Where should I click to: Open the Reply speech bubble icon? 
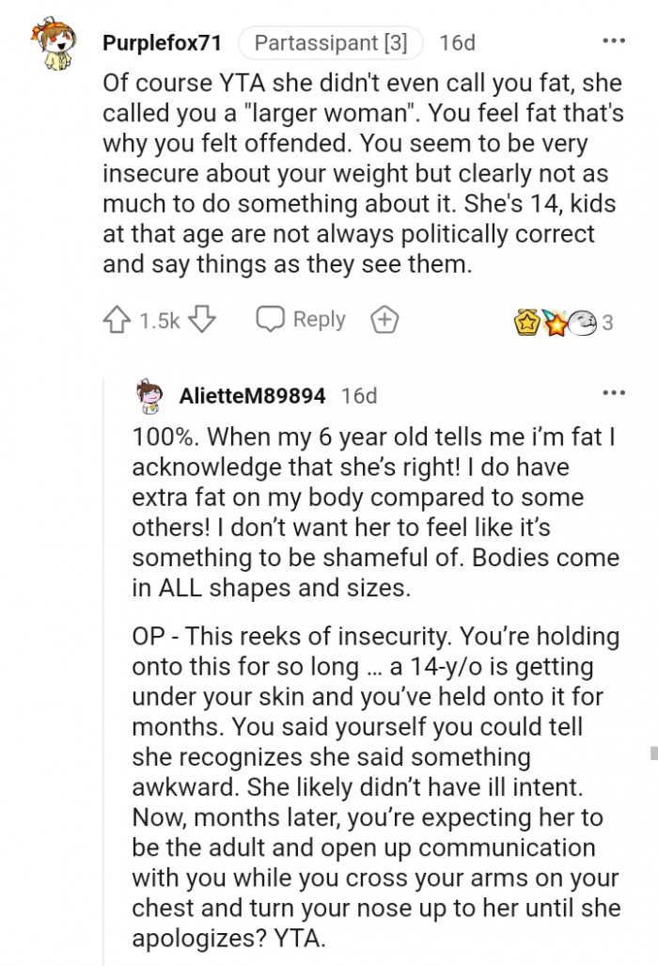pos(272,319)
